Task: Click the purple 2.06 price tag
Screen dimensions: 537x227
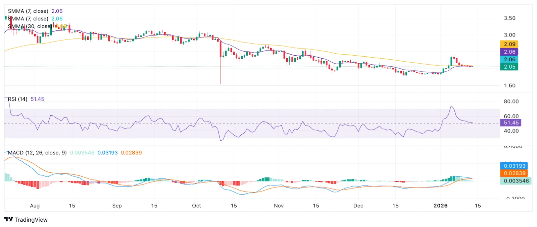Action: click(x=509, y=52)
